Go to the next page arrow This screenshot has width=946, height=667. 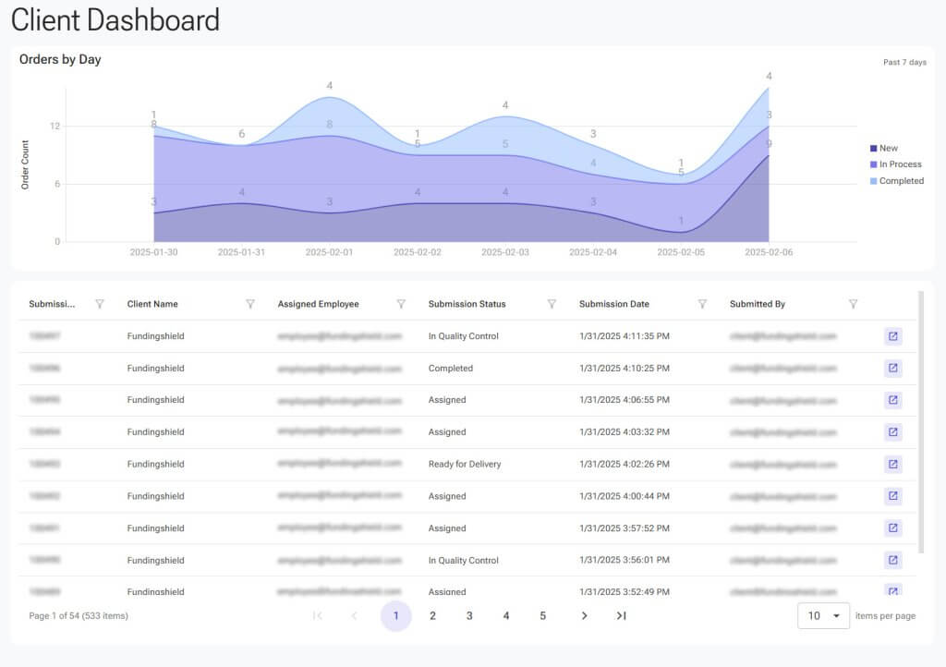point(584,616)
